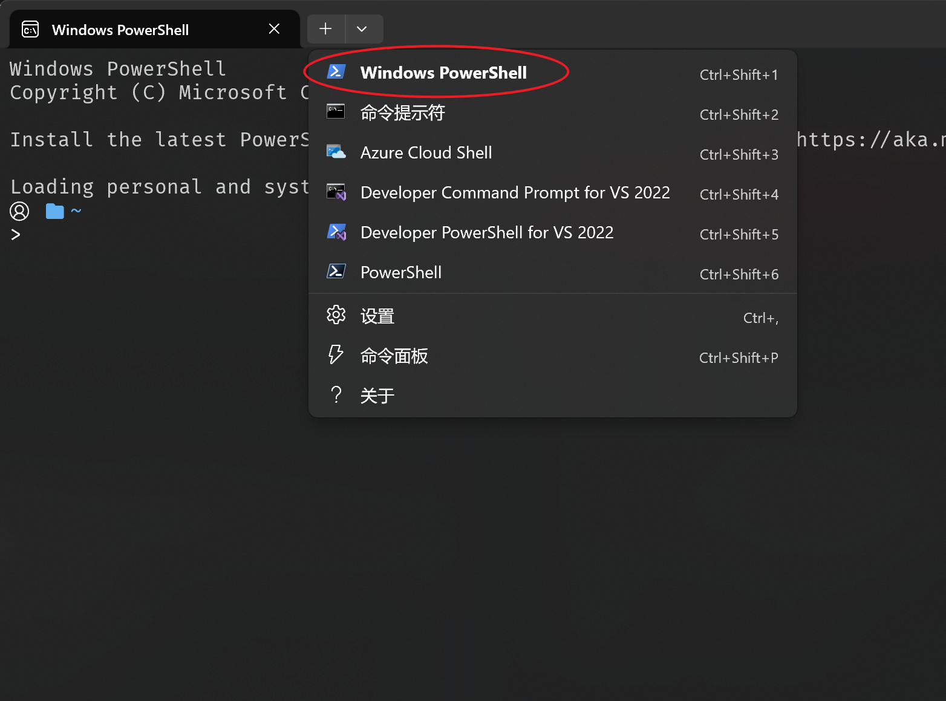This screenshot has width=946, height=701.
Task: Open a 命令提示符 profile tab
Action: (553, 113)
